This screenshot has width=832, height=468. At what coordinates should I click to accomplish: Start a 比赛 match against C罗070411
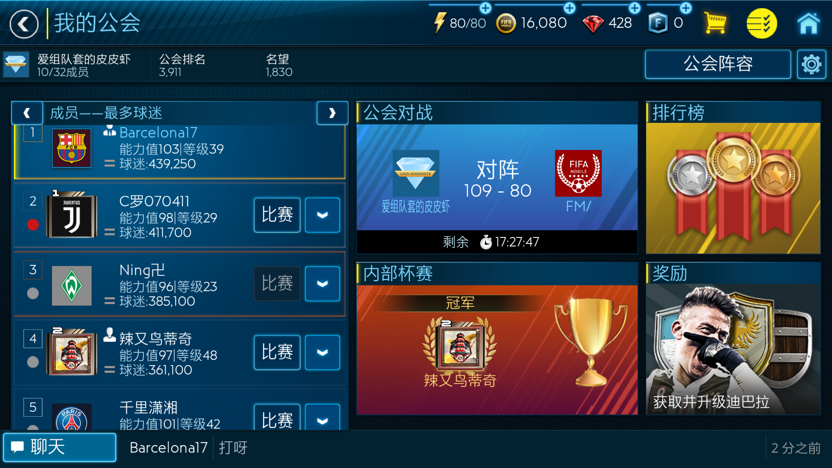click(x=277, y=215)
